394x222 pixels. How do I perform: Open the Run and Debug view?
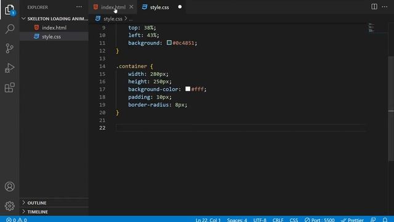click(10, 68)
